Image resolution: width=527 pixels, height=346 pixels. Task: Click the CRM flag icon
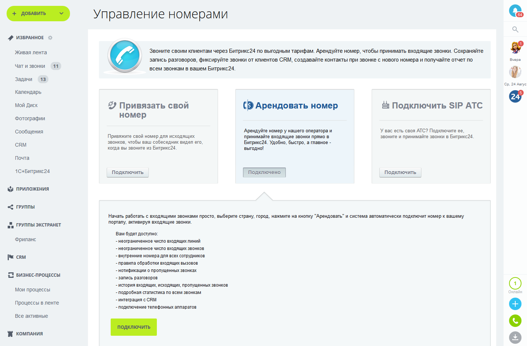point(11,257)
